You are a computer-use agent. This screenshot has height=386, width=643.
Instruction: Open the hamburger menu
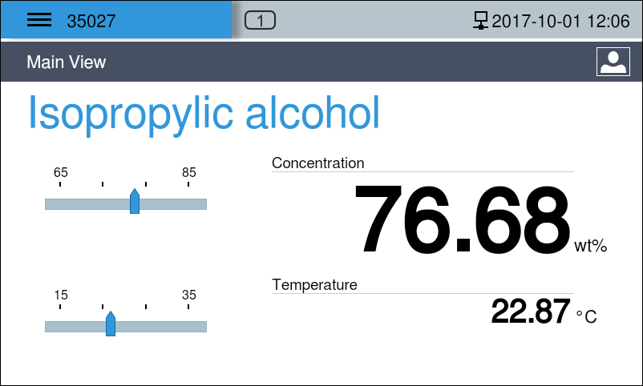(x=39, y=21)
